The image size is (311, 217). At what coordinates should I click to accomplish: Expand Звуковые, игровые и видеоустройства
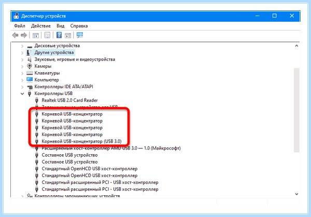(22, 59)
